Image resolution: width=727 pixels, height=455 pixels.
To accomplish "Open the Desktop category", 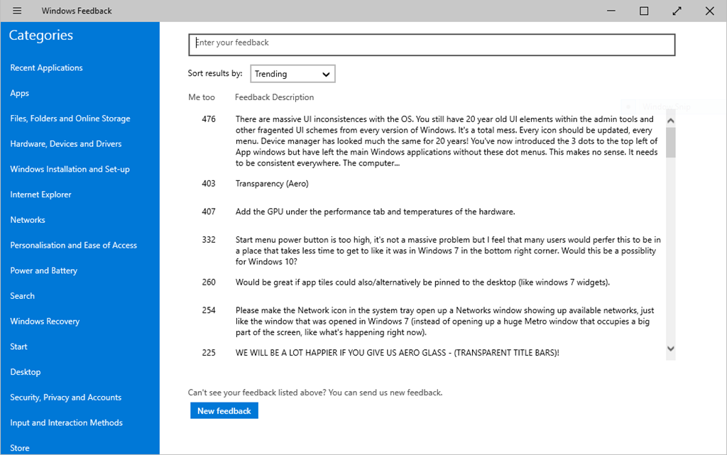I will [x=26, y=372].
